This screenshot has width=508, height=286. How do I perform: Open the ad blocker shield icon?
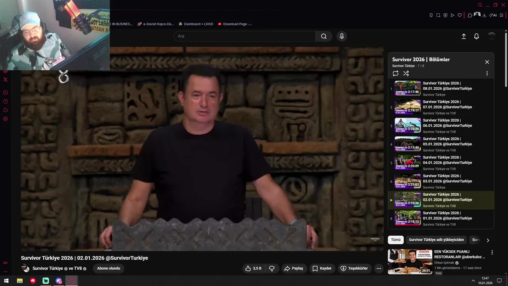click(x=445, y=15)
